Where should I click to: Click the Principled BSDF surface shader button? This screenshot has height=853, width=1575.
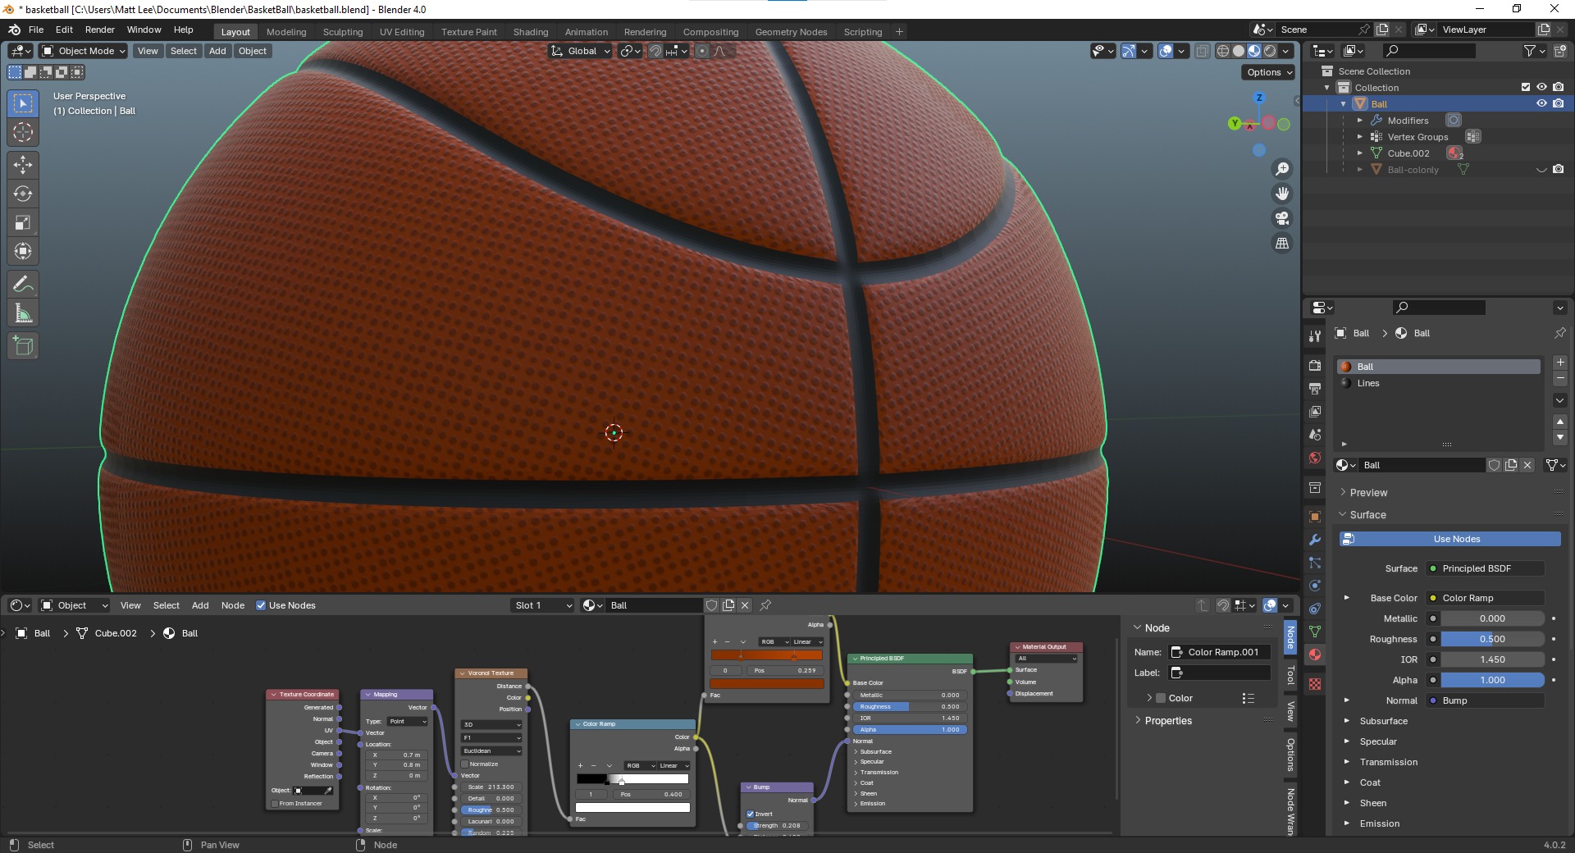(x=1486, y=568)
